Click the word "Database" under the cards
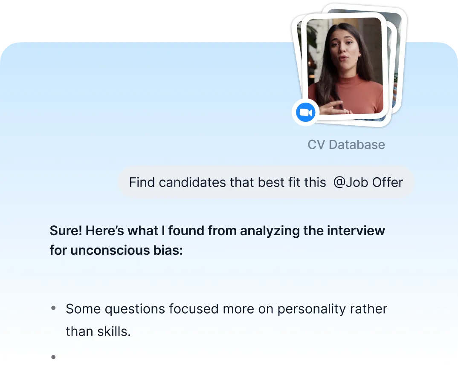Viewport: 458px width, 366px height. tap(357, 145)
